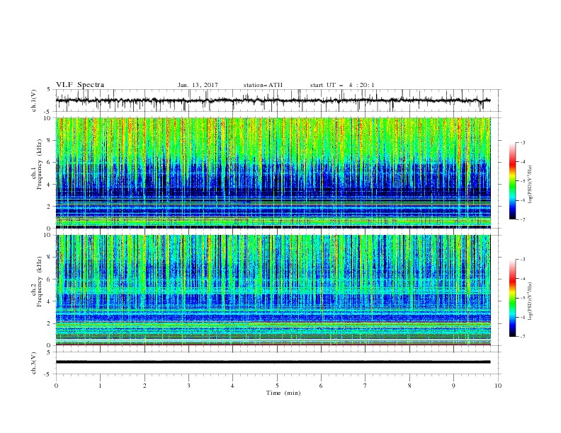Image resolution: width=561 pixels, height=433 pixels.
Task: Click the time axis tick label '5'
Action: 277,386
